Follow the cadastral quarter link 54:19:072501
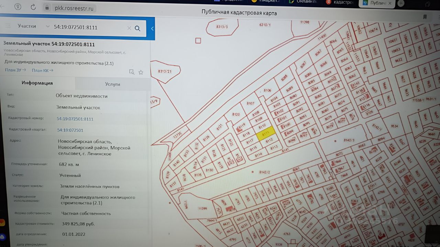This screenshot has height=247, width=440. 70,130
